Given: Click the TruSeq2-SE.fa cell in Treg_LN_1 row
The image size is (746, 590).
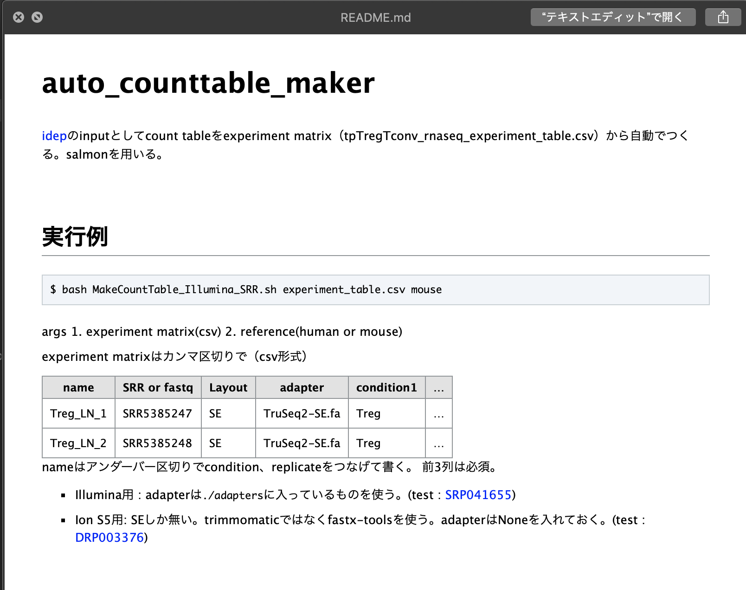Looking at the screenshot, I should tap(302, 413).
